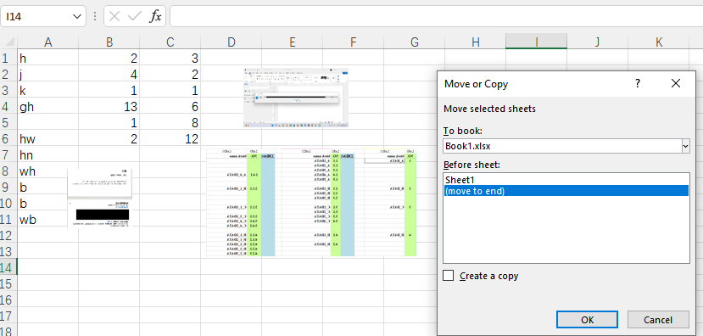Select the embedded Word screenshot picture
The image size is (703, 336).
pos(296,98)
